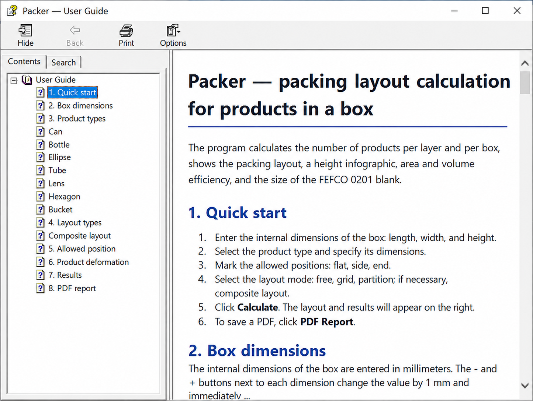
Task: Click the Back arrow toolbar button
Action: 75,35
